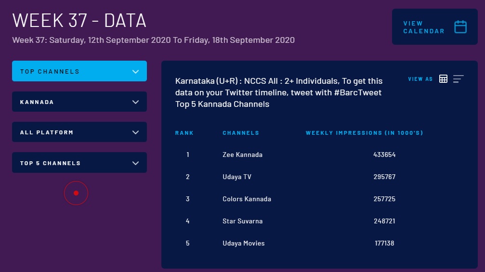Select the Udaya TV channel entry
Screen dimensions: 485x272
[x=237, y=177]
